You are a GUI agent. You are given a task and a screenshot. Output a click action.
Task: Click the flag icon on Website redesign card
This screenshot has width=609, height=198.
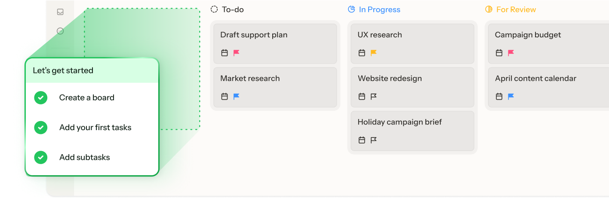[x=373, y=97]
